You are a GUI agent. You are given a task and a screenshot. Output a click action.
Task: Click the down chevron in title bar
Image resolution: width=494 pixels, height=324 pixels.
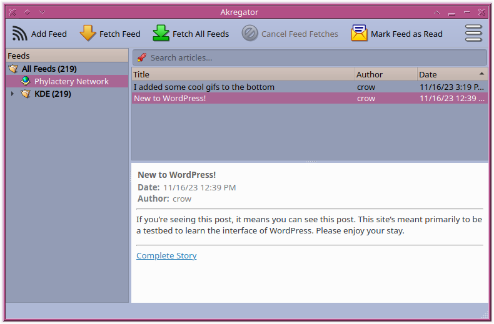(x=43, y=12)
